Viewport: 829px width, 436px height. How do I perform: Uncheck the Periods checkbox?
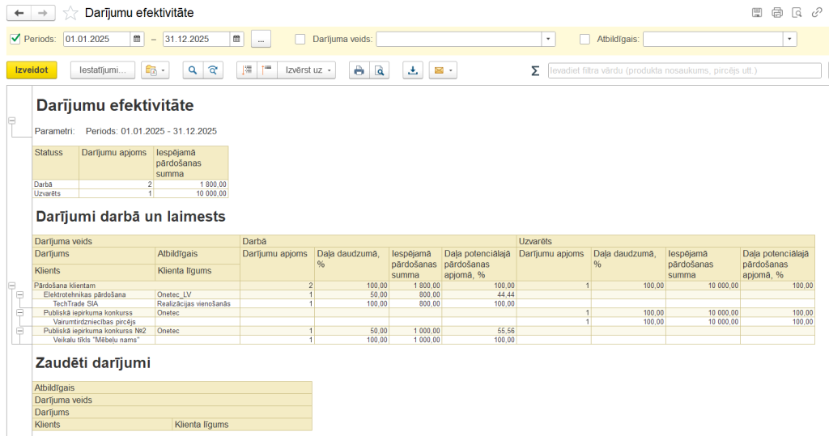(15, 39)
